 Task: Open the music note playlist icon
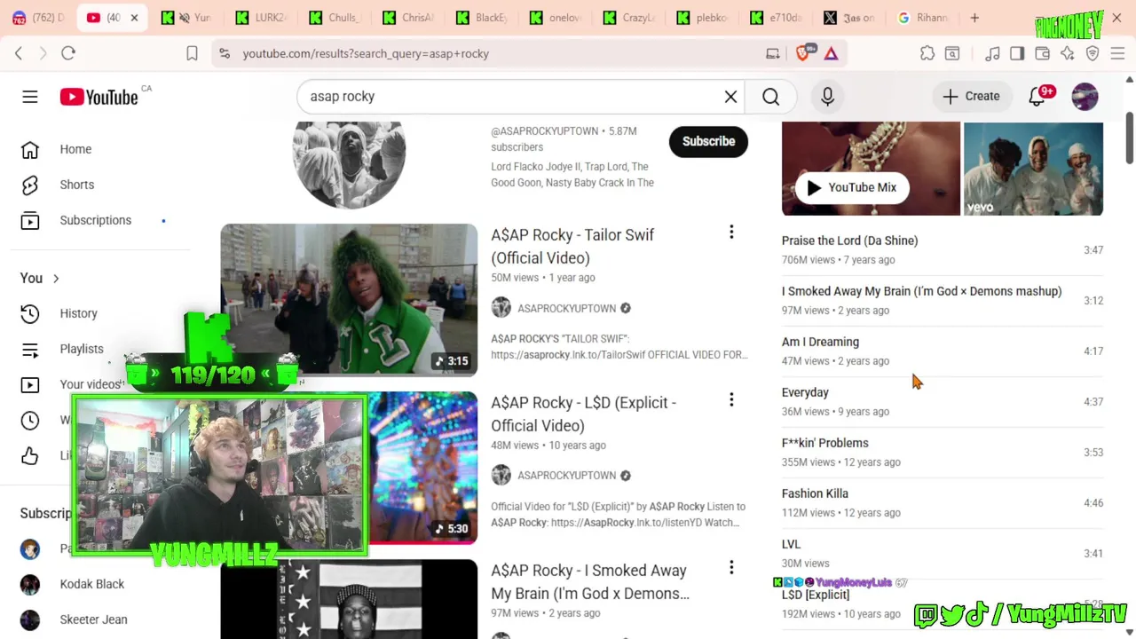992,53
